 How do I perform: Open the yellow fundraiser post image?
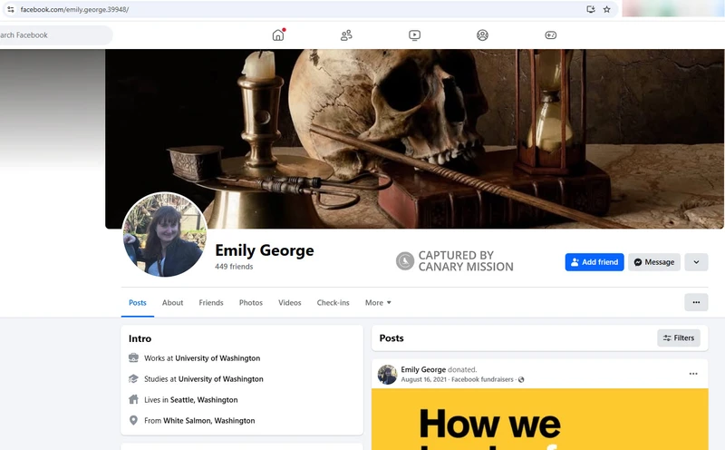(539, 419)
